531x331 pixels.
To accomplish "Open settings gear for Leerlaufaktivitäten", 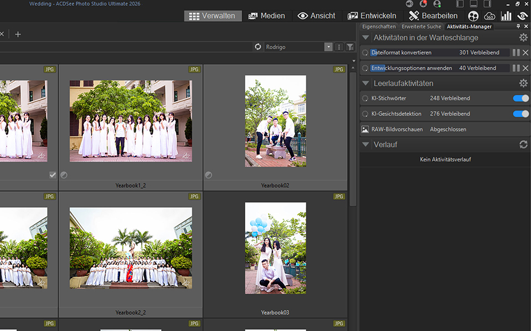I will (x=523, y=83).
